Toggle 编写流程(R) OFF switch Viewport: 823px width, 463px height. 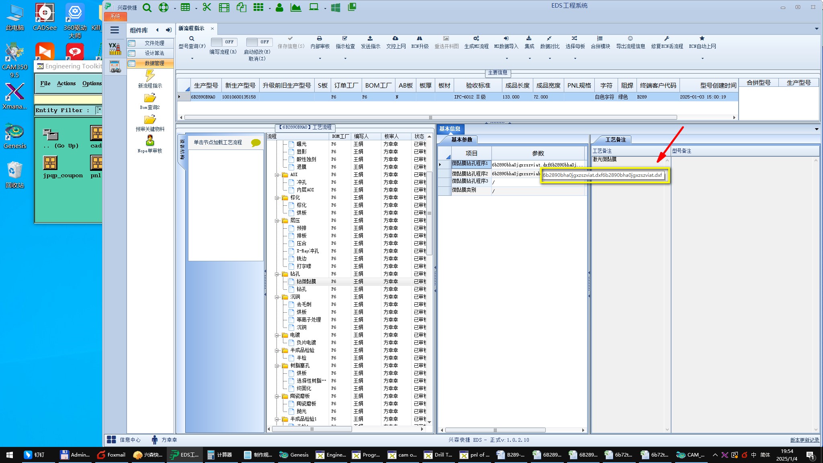pyautogui.click(x=224, y=42)
